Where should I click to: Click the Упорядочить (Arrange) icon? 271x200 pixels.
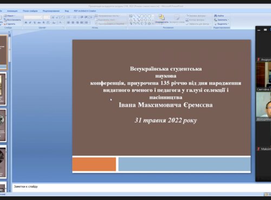coord(162,19)
